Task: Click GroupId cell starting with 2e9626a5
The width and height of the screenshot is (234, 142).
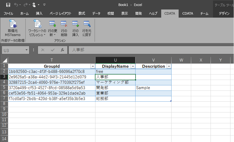Action: tap(52, 77)
